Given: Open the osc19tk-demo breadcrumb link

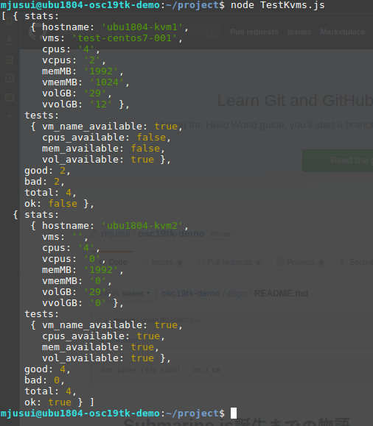Looking at the screenshot, I should (190, 294).
